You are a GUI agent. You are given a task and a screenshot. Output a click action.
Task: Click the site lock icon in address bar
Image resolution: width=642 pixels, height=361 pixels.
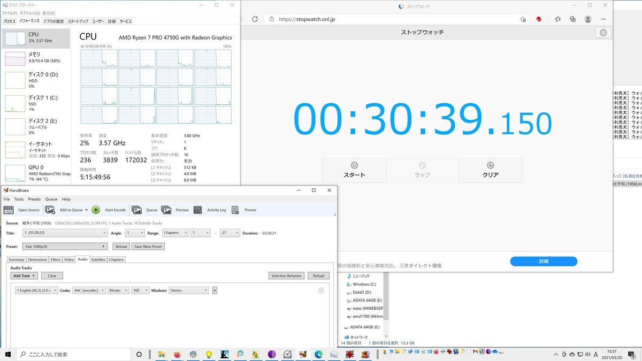(272, 19)
